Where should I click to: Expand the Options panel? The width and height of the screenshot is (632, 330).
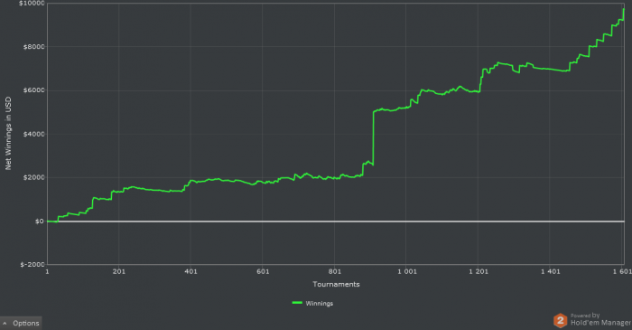pos(21,323)
